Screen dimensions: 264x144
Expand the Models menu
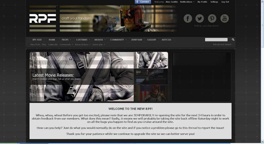pyautogui.click(x=100, y=40)
